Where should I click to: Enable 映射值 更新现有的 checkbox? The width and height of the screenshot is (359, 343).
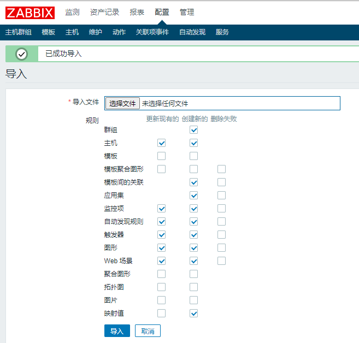tap(161, 314)
